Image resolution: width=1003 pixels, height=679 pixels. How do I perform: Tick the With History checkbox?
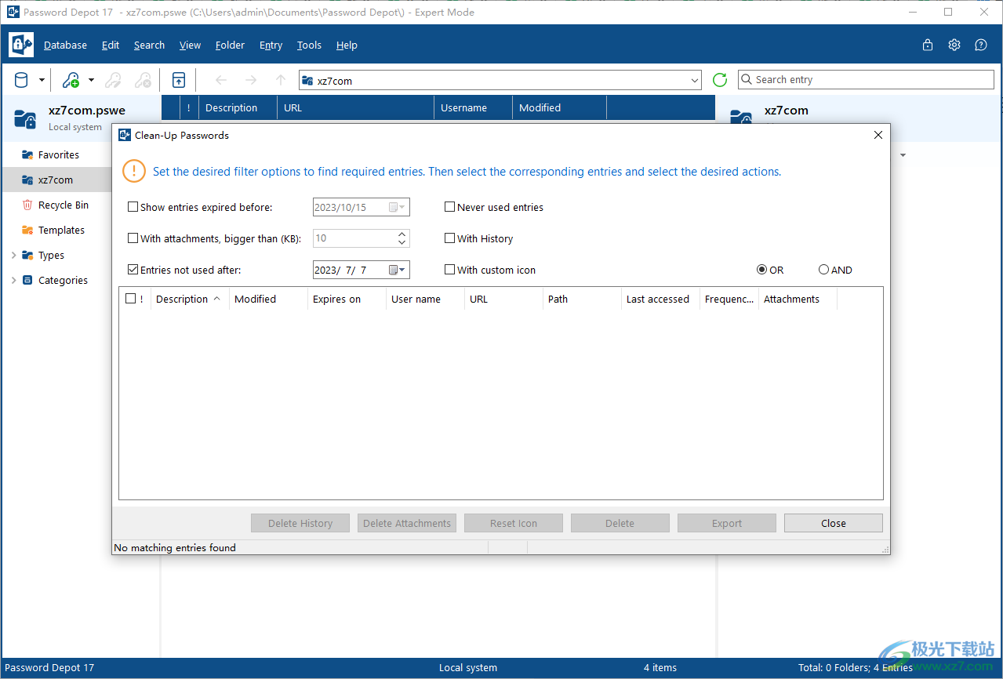tap(449, 238)
